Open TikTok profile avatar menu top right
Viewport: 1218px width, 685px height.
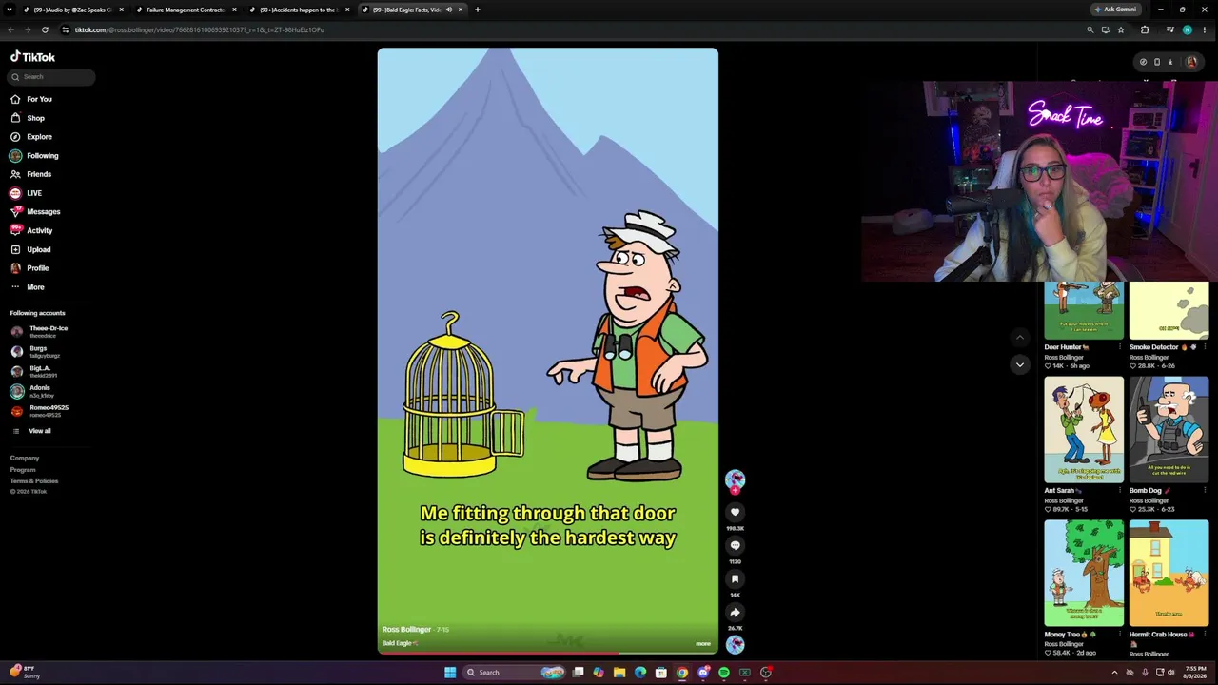click(1191, 62)
